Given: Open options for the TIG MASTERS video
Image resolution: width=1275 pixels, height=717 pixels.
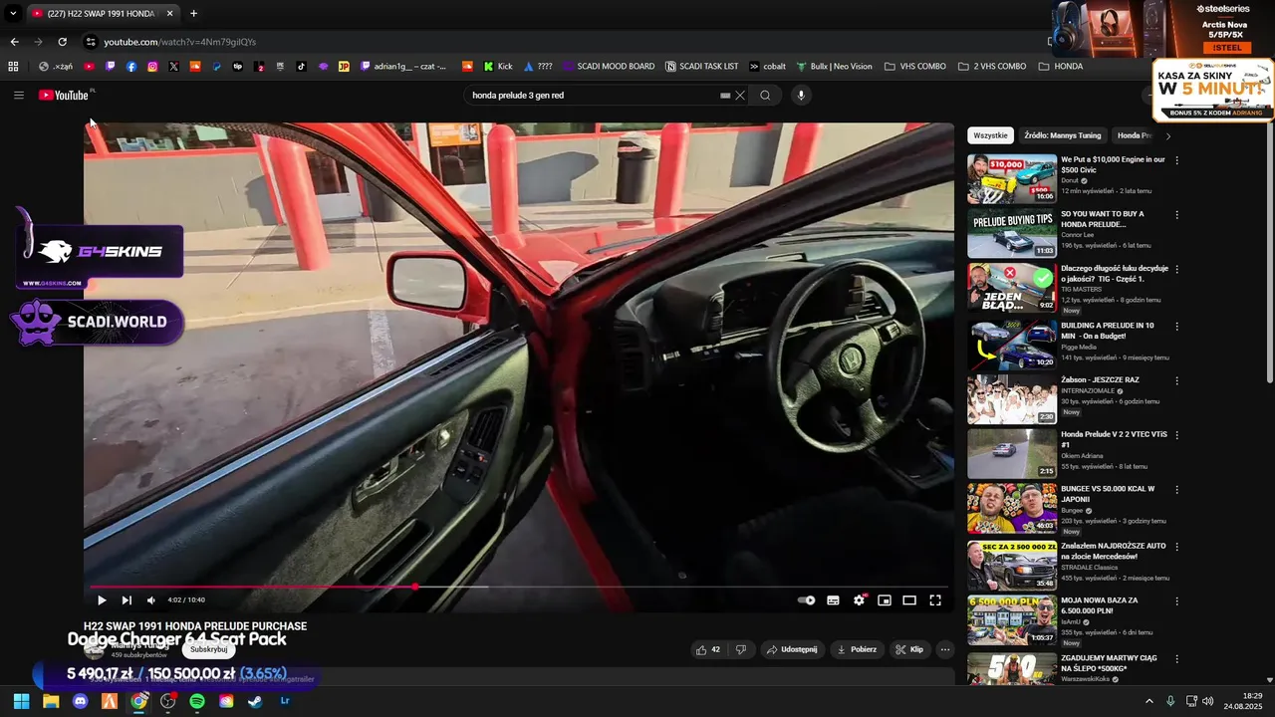Looking at the screenshot, I should click(x=1176, y=270).
